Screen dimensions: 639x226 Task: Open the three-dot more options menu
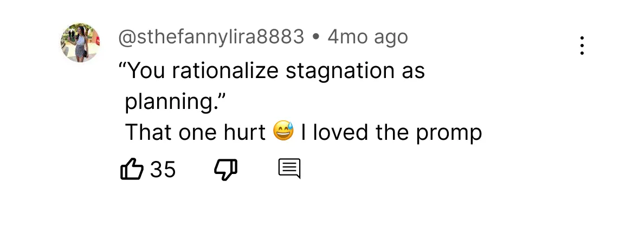[582, 46]
